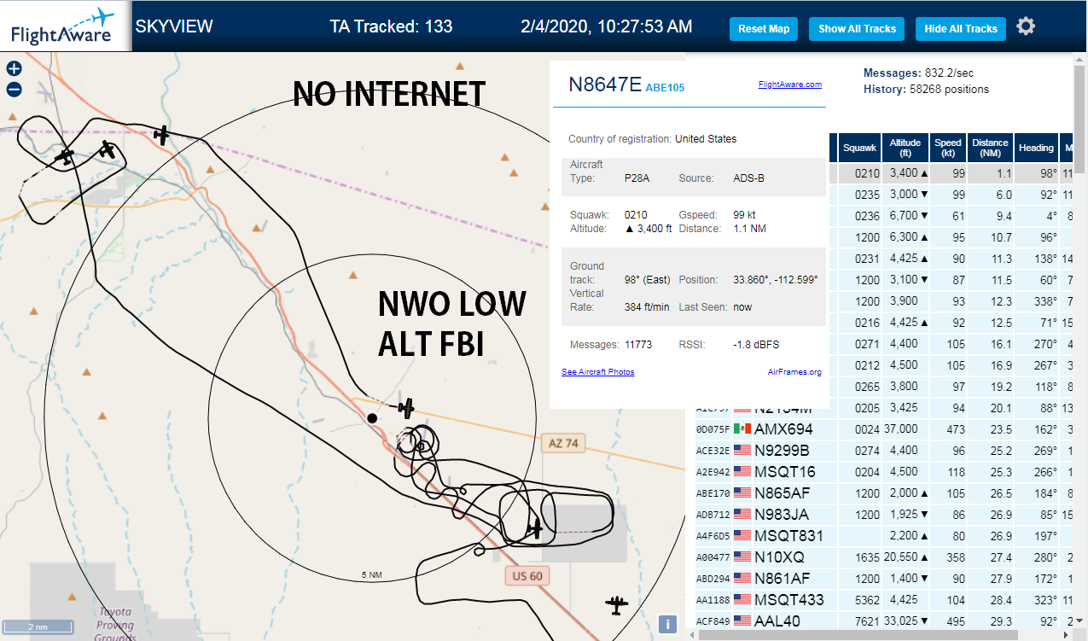Click the US flag beside MSQT831
The image size is (1088, 641).
click(x=742, y=535)
